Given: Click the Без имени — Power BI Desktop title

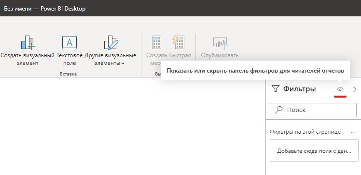Looking at the screenshot, I should (45, 9).
